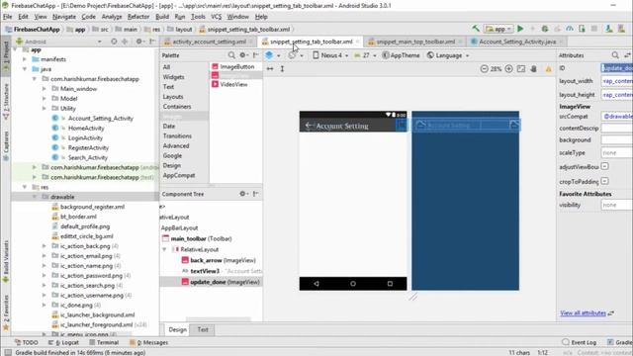Open the API 27 version dropdown
633x356 pixels.
[x=365, y=55]
